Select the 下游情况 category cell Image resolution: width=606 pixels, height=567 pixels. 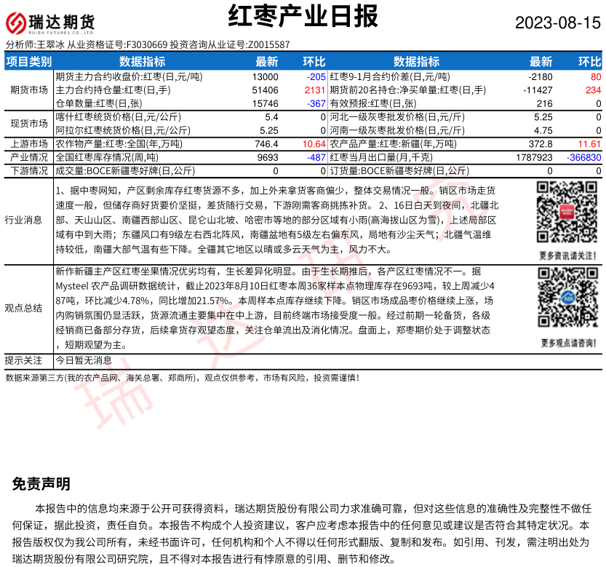click(29, 170)
